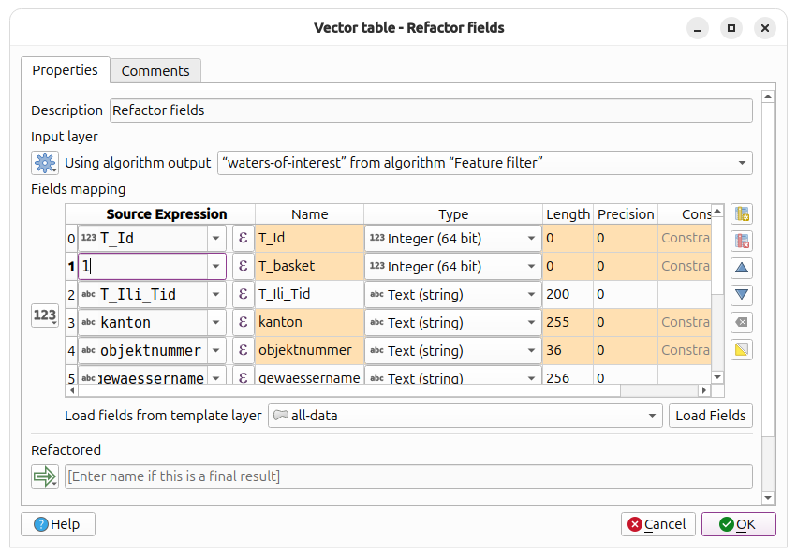Confirm with the OK button
797x557 pixels.
point(739,524)
